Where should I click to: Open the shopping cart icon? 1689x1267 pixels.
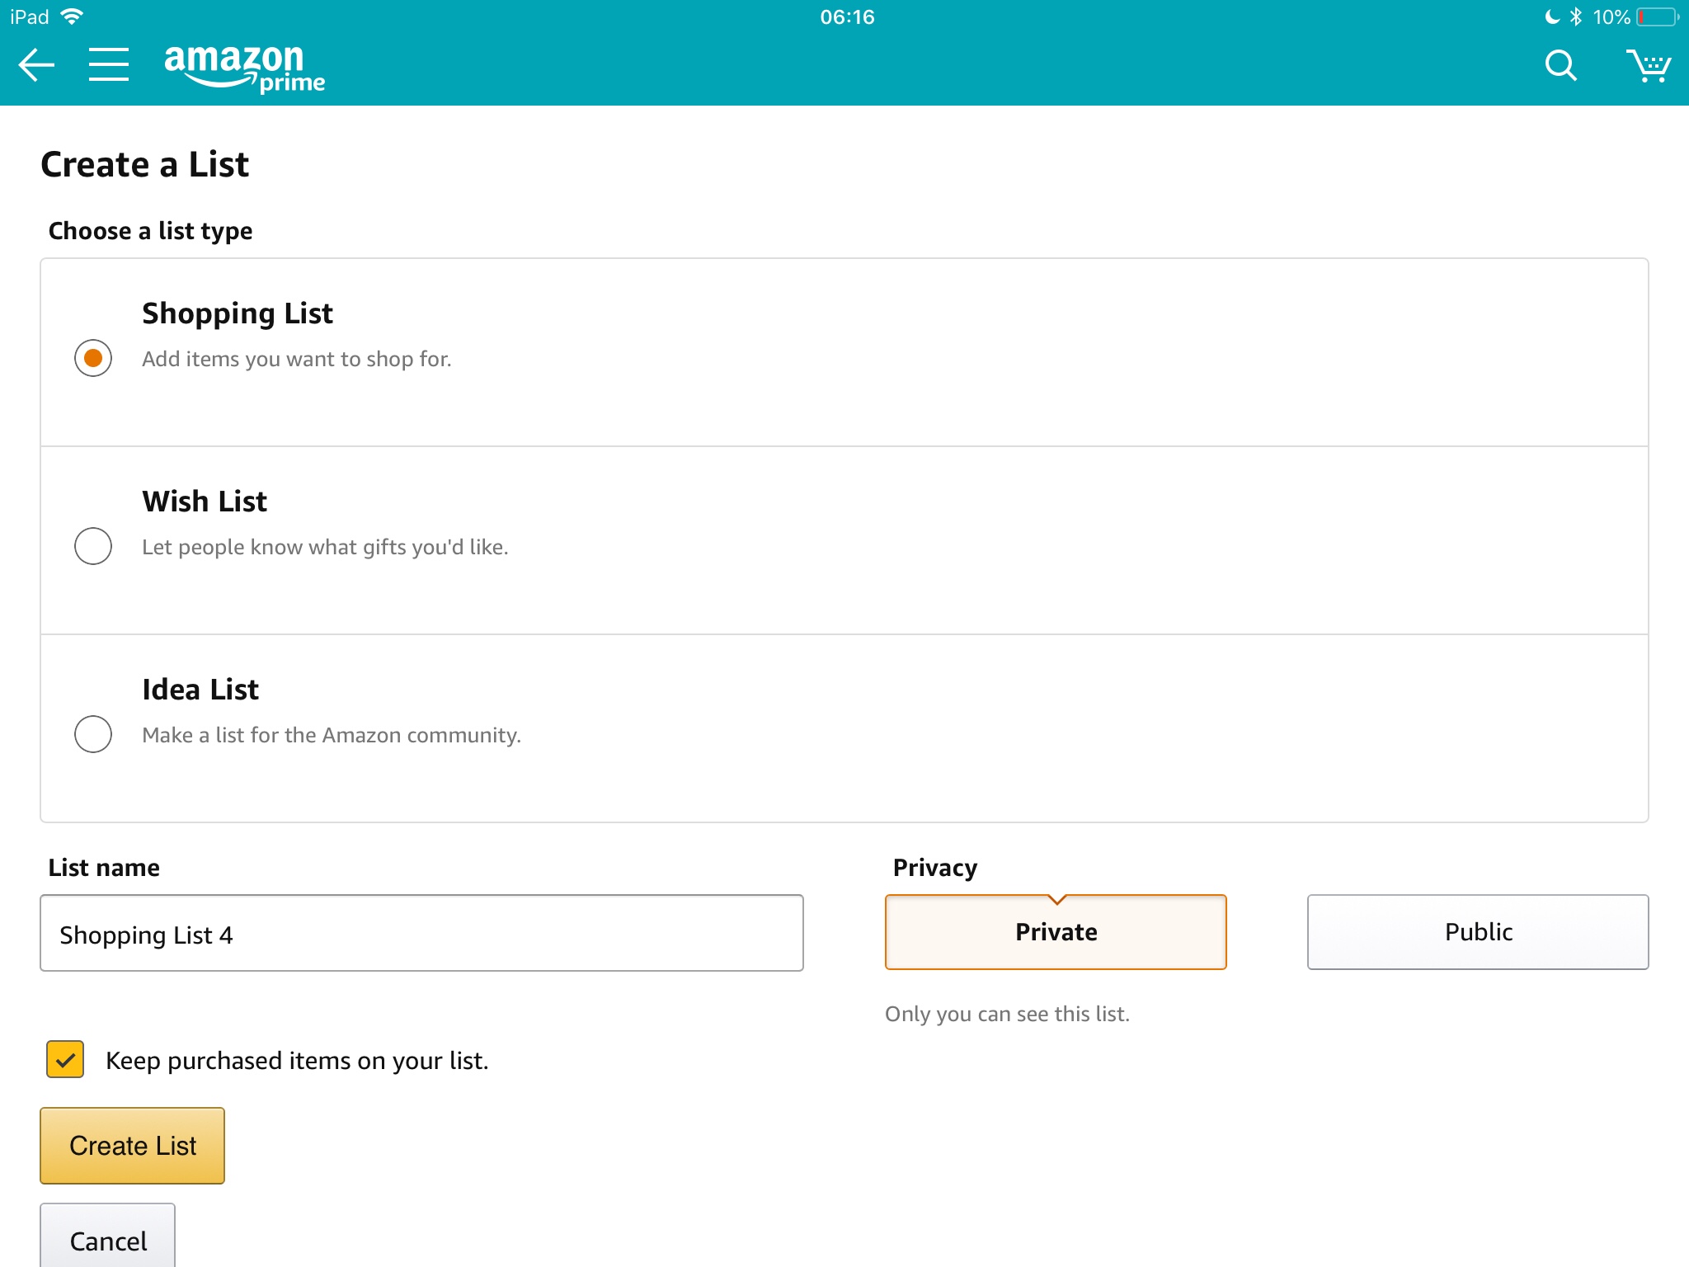tap(1648, 65)
